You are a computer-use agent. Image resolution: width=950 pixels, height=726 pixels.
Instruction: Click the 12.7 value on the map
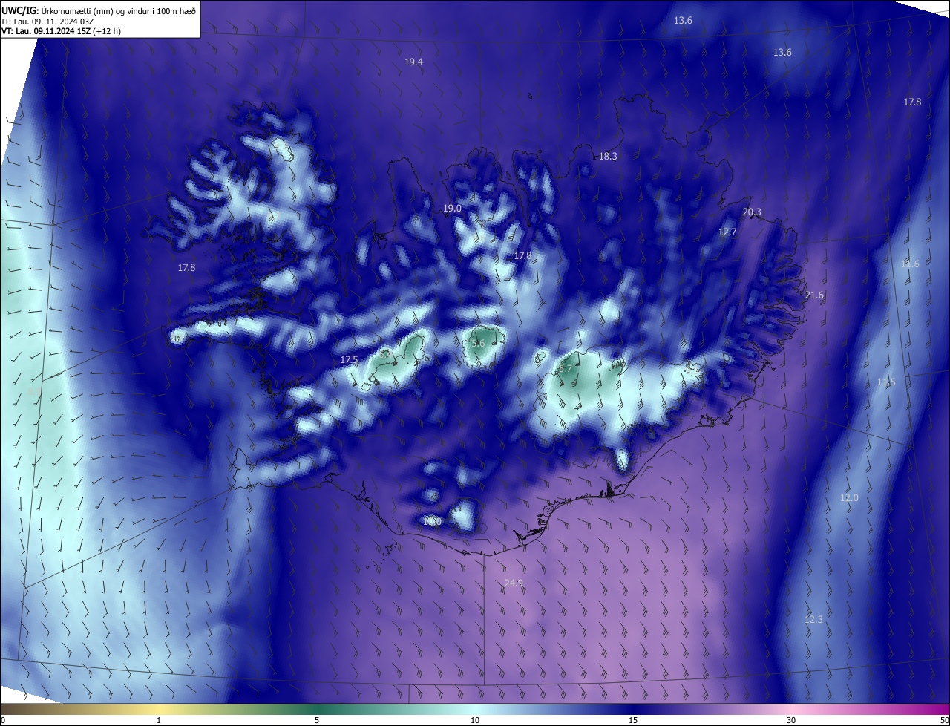point(727,232)
